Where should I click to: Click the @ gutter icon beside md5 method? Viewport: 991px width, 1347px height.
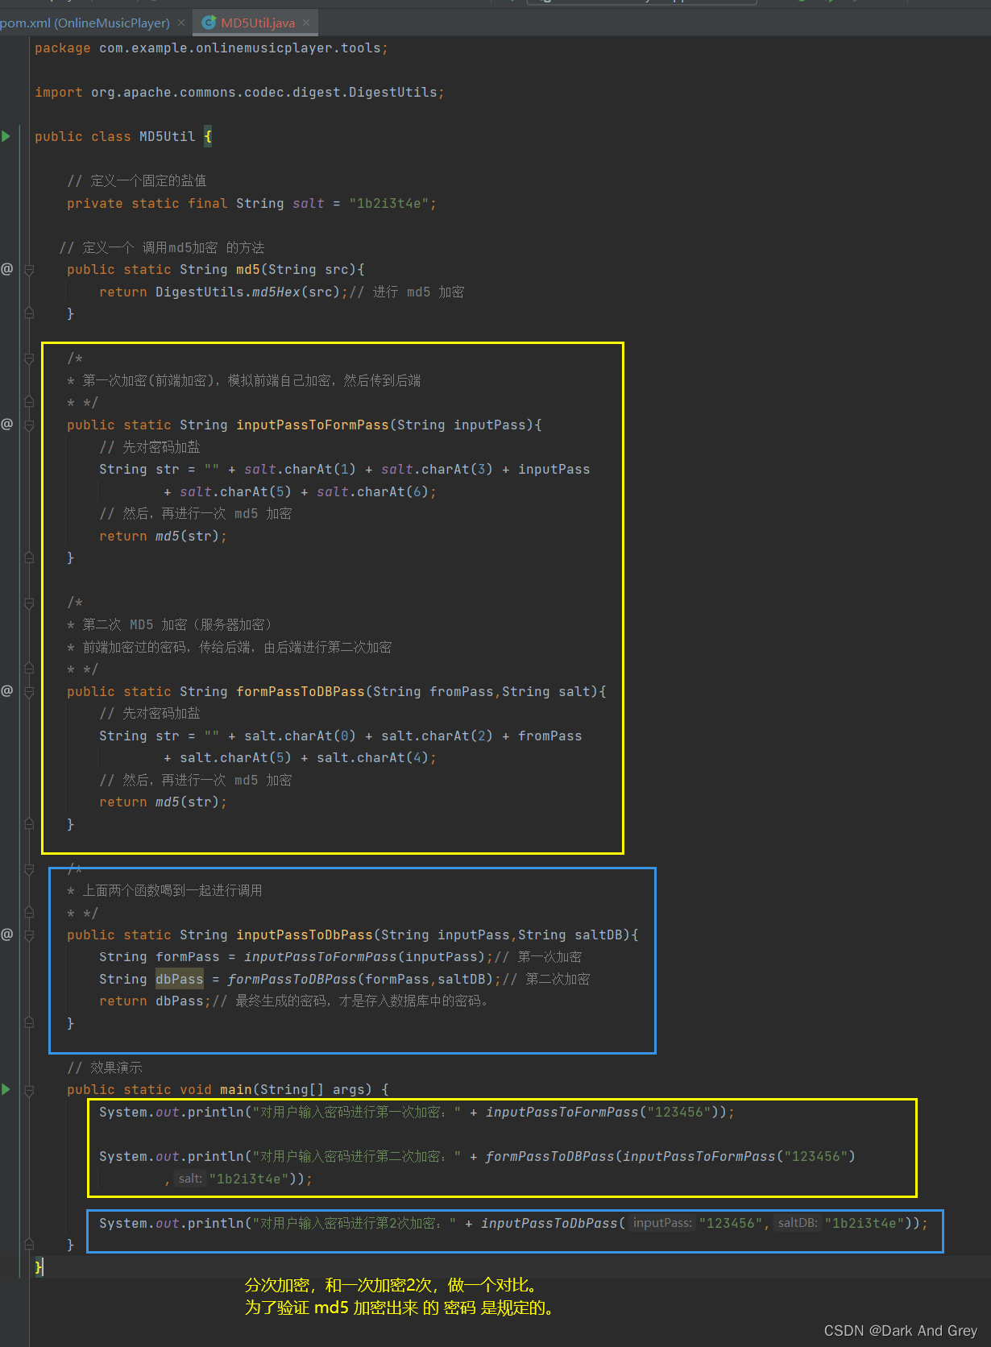point(7,268)
